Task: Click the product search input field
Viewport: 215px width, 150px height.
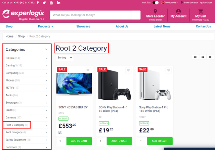Action: 91,15
